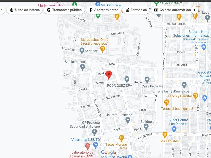This screenshot has width=211, height=158.
Task: Click the Sitios de interés category chip
Action: [x=25, y=10]
